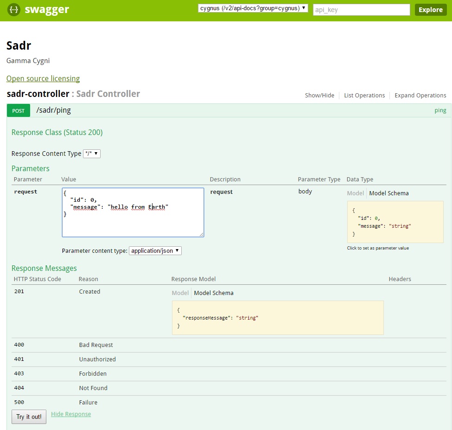This screenshot has width=452, height=430.
Task: Click the Hide Response link
Action: tap(71, 414)
